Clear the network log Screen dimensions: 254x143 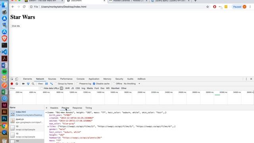click(x=17, y=84)
